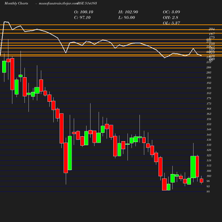The image size is (222, 222).
Task: Click the 88 price axis label
Action: pos(208,191)
